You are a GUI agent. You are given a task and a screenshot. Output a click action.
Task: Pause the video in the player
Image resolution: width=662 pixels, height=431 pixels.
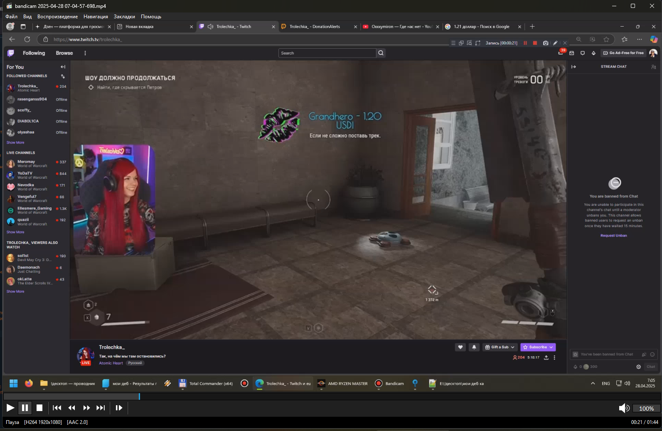pos(25,408)
